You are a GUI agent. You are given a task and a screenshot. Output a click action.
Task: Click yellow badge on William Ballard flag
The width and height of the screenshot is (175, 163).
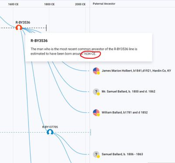pyautogui.click(x=98, y=115)
